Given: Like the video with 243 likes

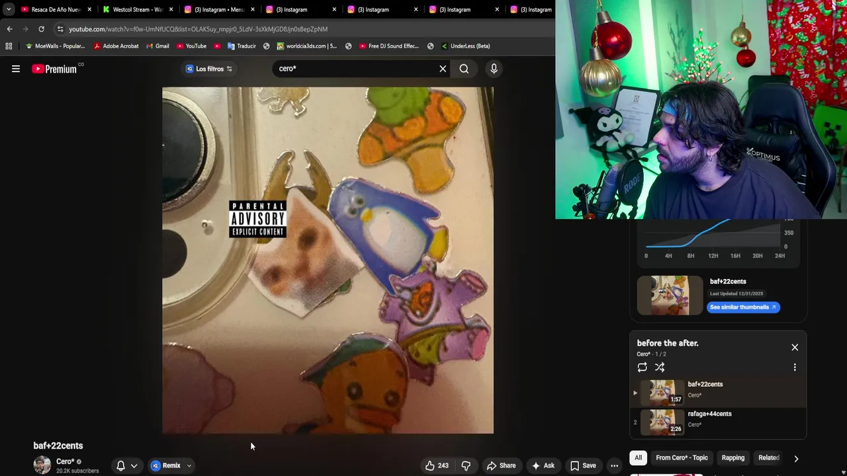Looking at the screenshot, I should (436, 465).
